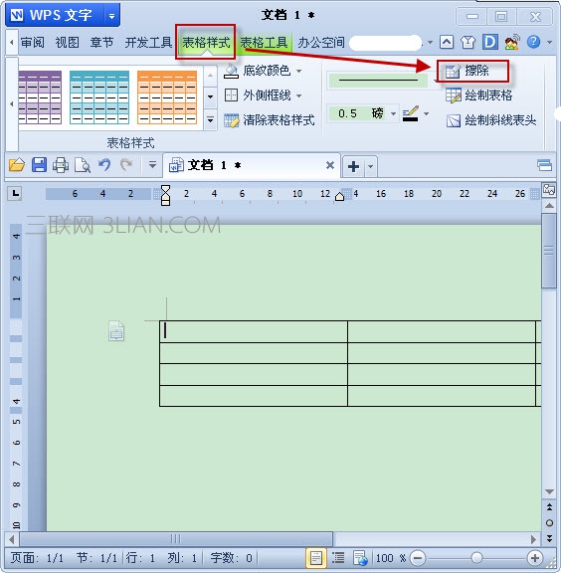This screenshot has height=573, width=561.
Task: Click 清除表格样式 to clear table style
Action: point(270,120)
